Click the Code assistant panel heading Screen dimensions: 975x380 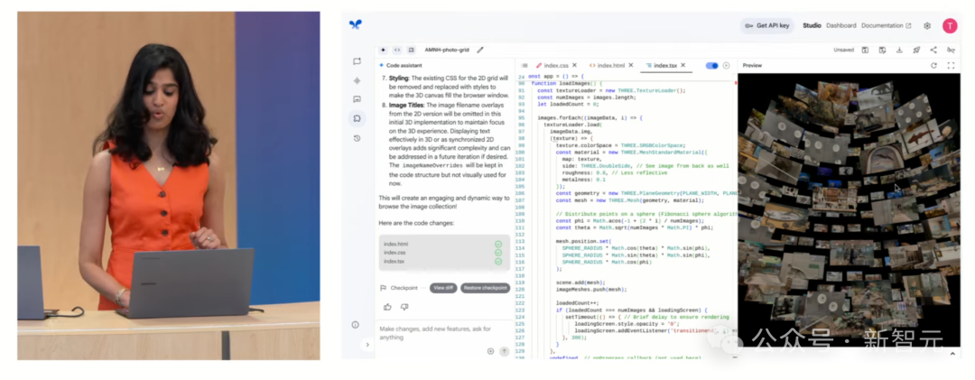point(404,65)
